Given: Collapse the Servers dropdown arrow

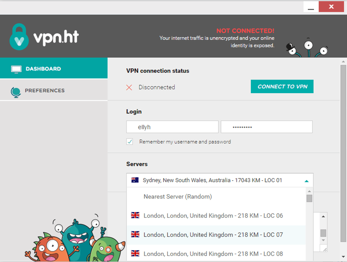Looking at the screenshot, I should pyautogui.click(x=306, y=181).
